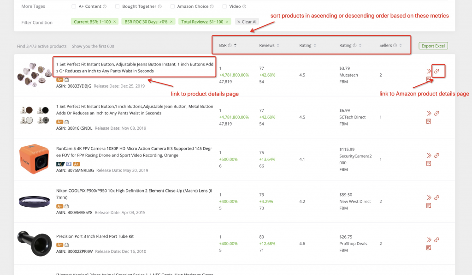This screenshot has width=472, height=275.
Task: Click video badge on RunCam product
Action: pos(69,164)
